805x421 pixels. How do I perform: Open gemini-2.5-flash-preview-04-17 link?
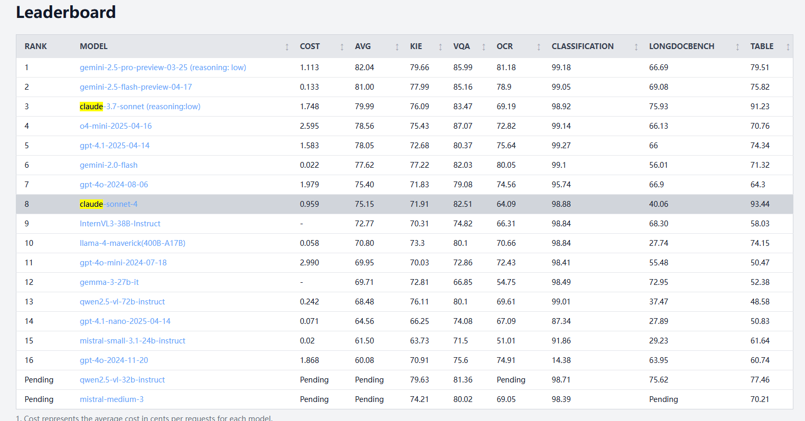[x=136, y=87]
